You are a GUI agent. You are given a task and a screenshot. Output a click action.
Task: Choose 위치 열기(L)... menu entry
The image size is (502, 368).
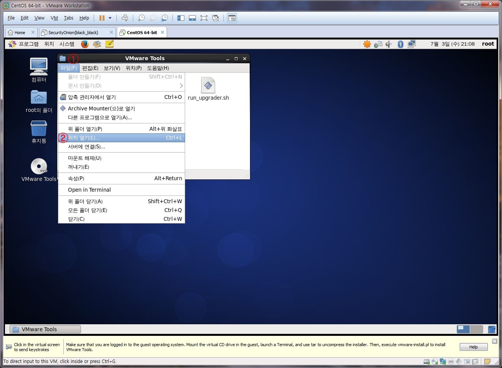121,138
